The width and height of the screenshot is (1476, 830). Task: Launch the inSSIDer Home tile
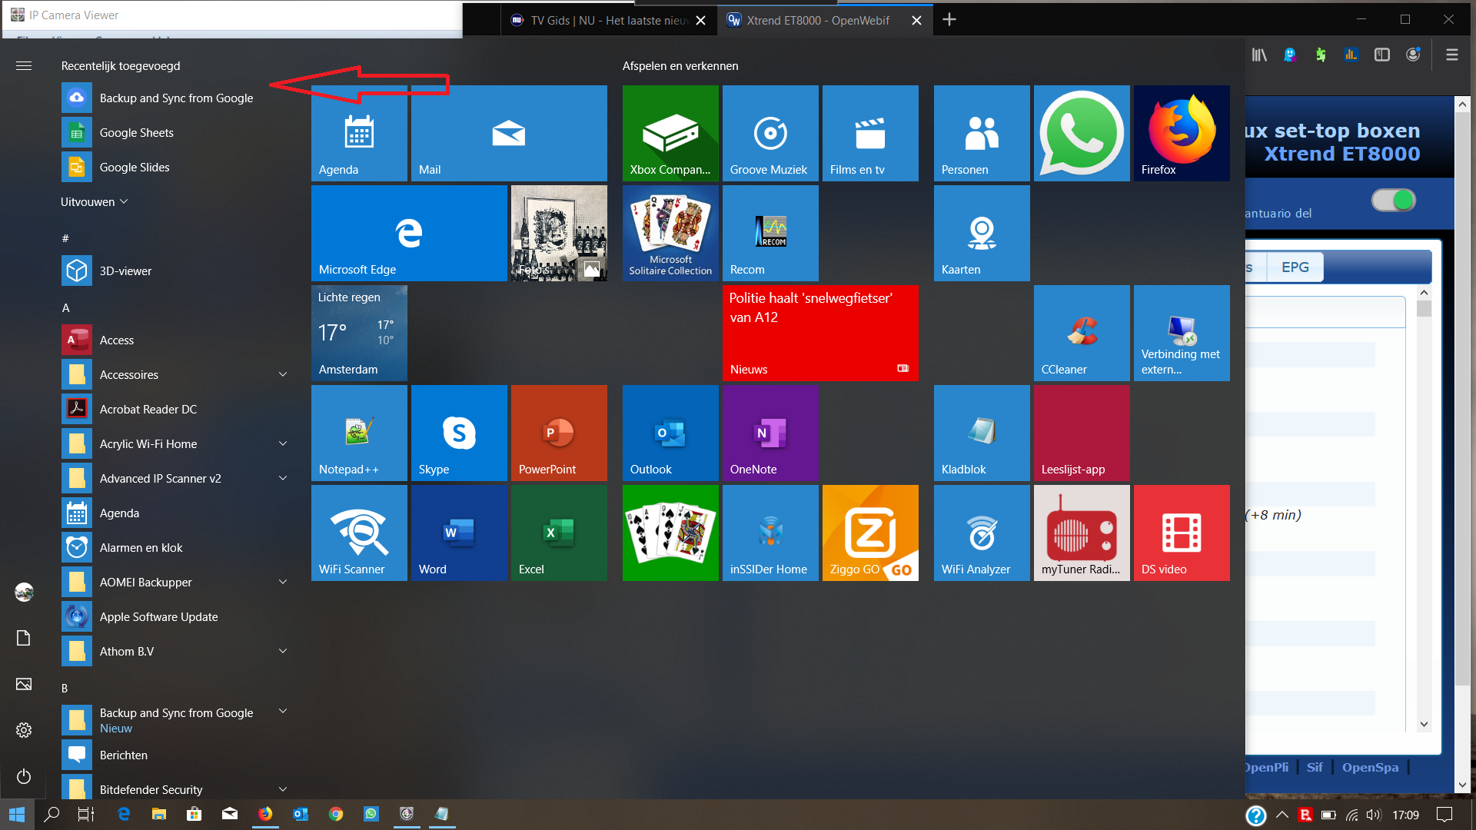pos(770,533)
